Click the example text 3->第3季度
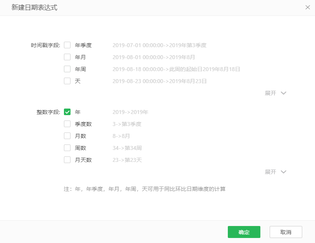This screenshot has height=243, width=315. [x=127, y=124]
